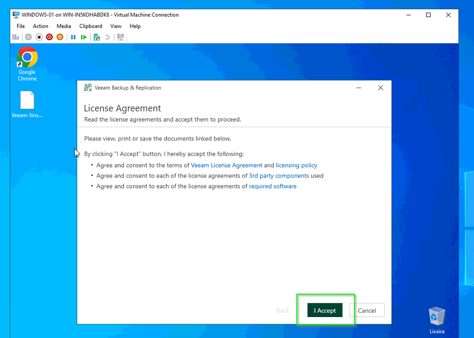Screen dimensions: 474x338
Task: Open the 3rd party components link
Action: (x=279, y=176)
